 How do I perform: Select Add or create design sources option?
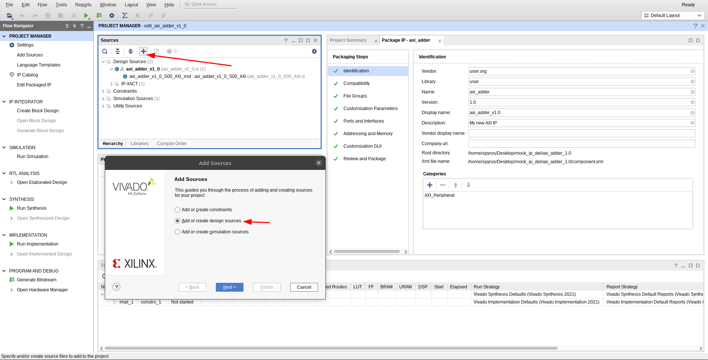(177, 221)
